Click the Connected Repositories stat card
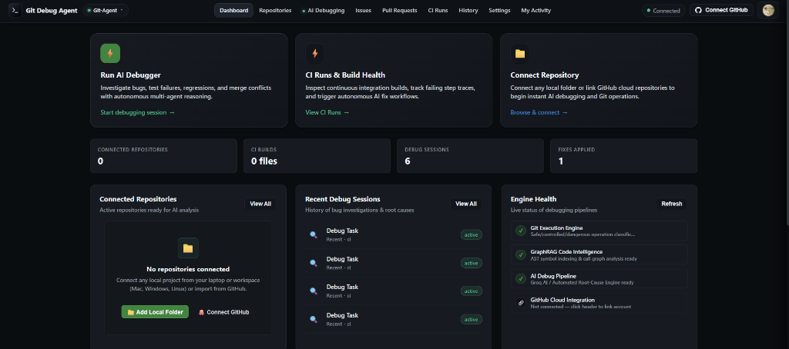The height and width of the screenshot is (349, 789). [163, 156]
